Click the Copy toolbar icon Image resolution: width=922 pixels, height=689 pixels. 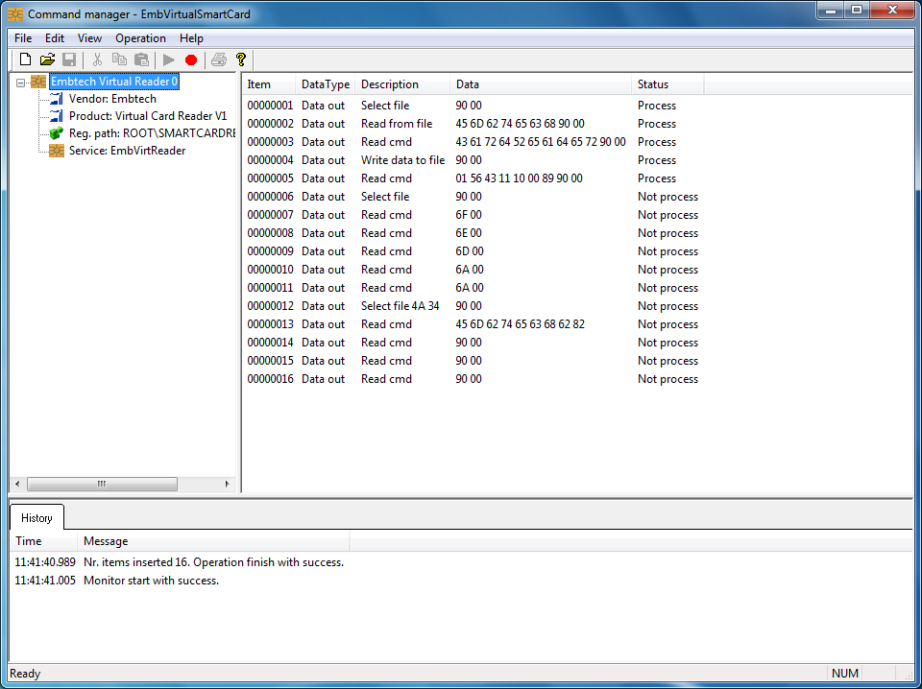[119, 59]
